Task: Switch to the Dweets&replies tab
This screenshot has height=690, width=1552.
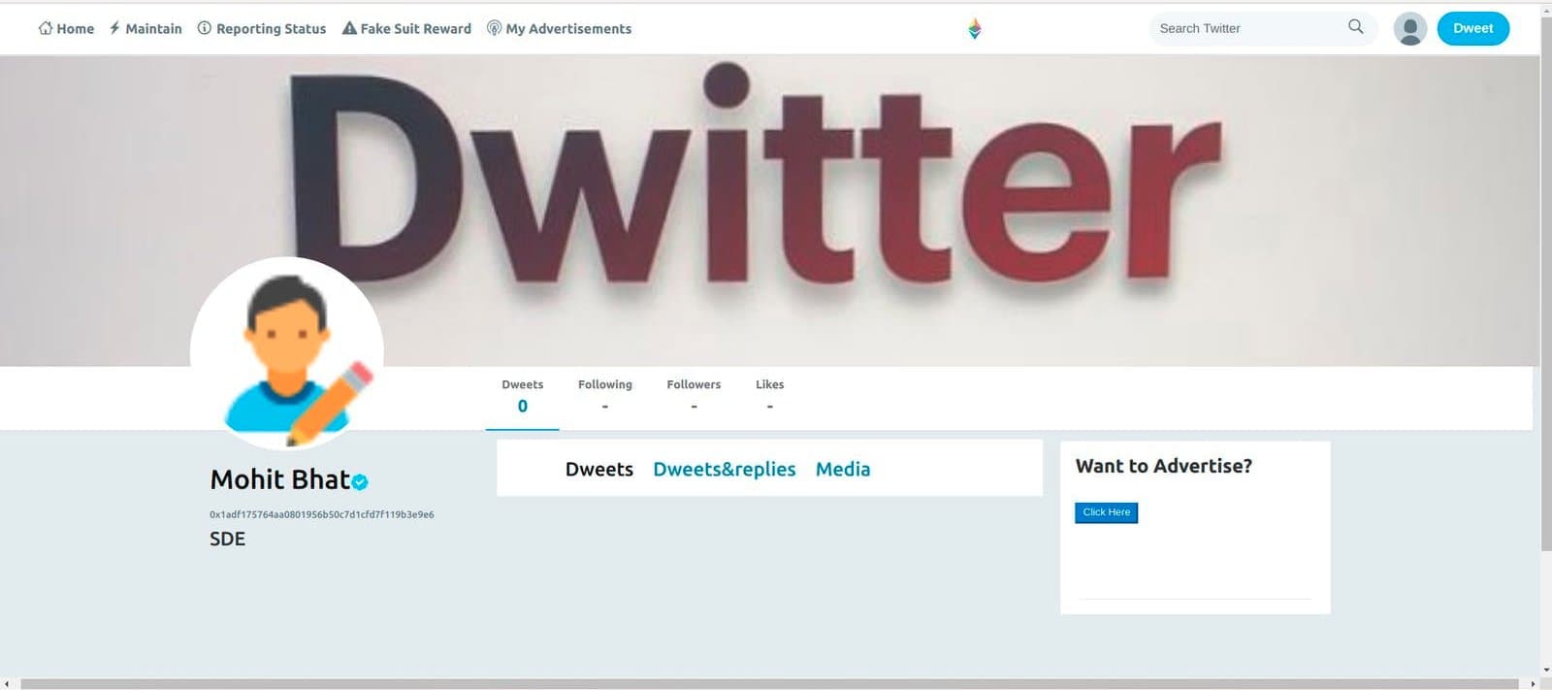Action: coord(724,469)
